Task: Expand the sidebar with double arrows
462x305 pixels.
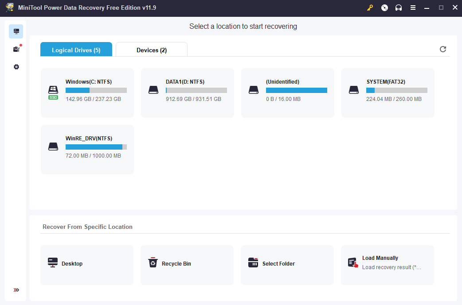Action: click(x=16, y=290)
